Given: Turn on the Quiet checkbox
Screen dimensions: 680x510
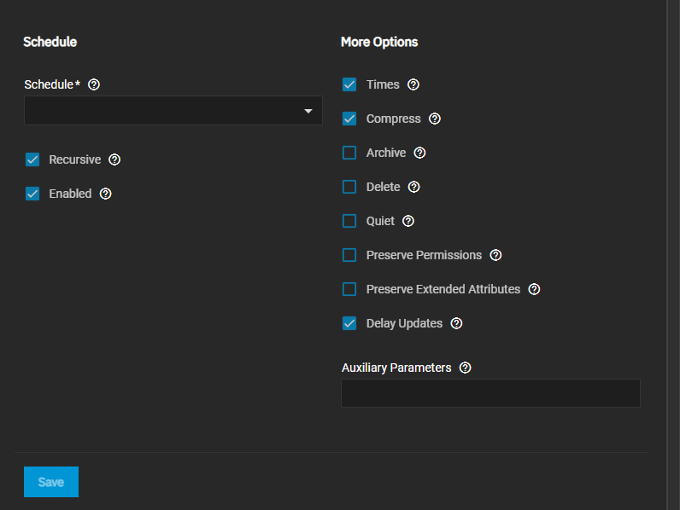Looking at the screenshot, I should click(x=349, y=221).
